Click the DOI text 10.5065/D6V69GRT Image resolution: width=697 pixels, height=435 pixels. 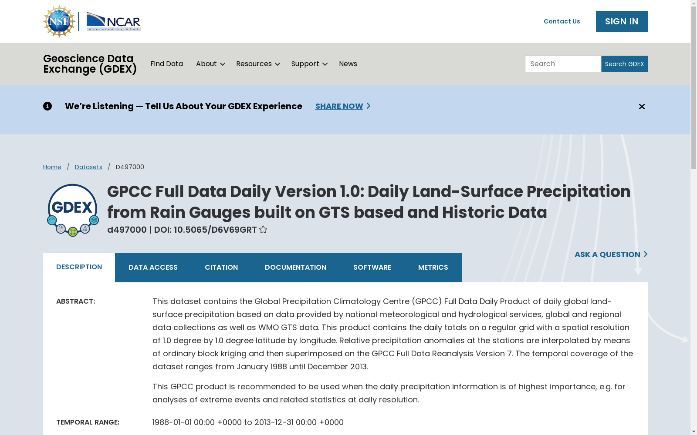[x=215, y=230]
